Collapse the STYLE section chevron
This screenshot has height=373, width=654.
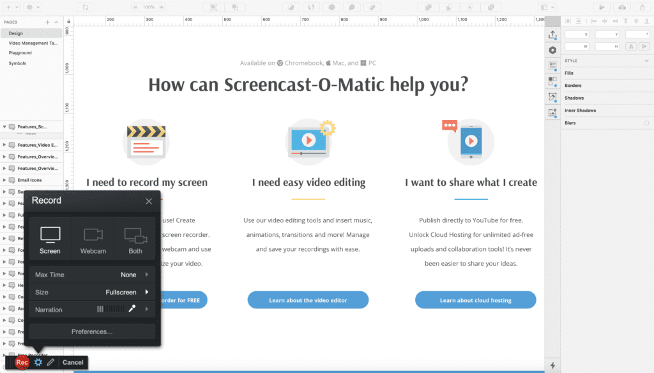pyautogui.click(x=646, y=61)
